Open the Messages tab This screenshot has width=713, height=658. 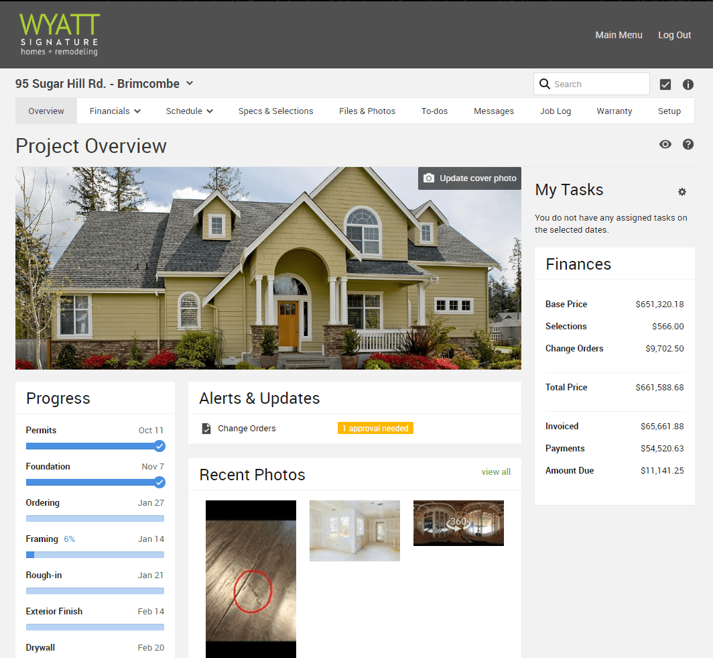(494, 111)
